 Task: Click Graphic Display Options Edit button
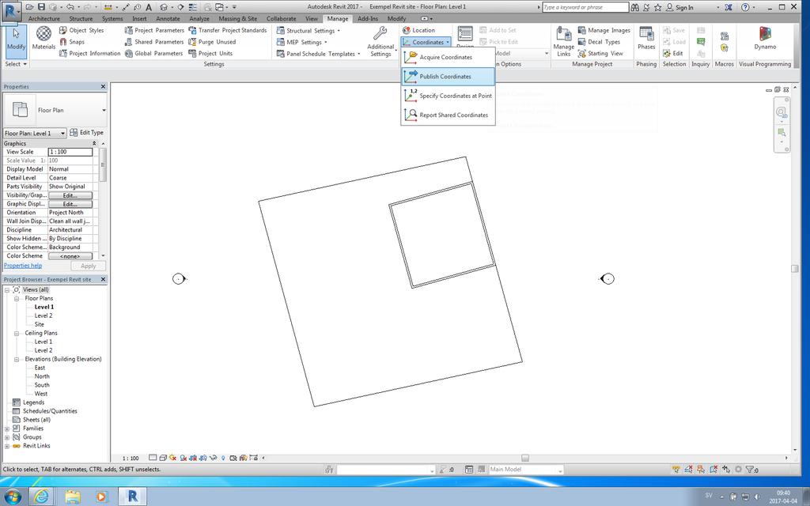(70, 205)
